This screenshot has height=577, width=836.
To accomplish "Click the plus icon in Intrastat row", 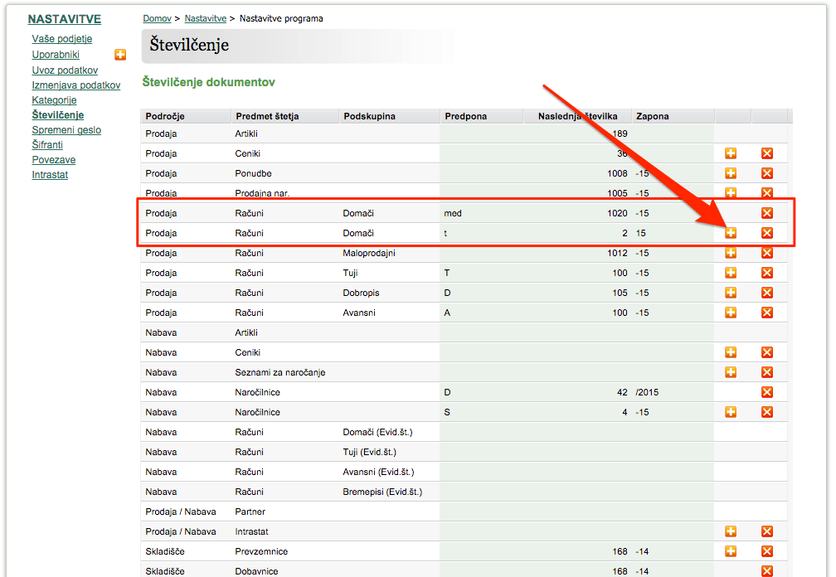I will click(731, 531).
